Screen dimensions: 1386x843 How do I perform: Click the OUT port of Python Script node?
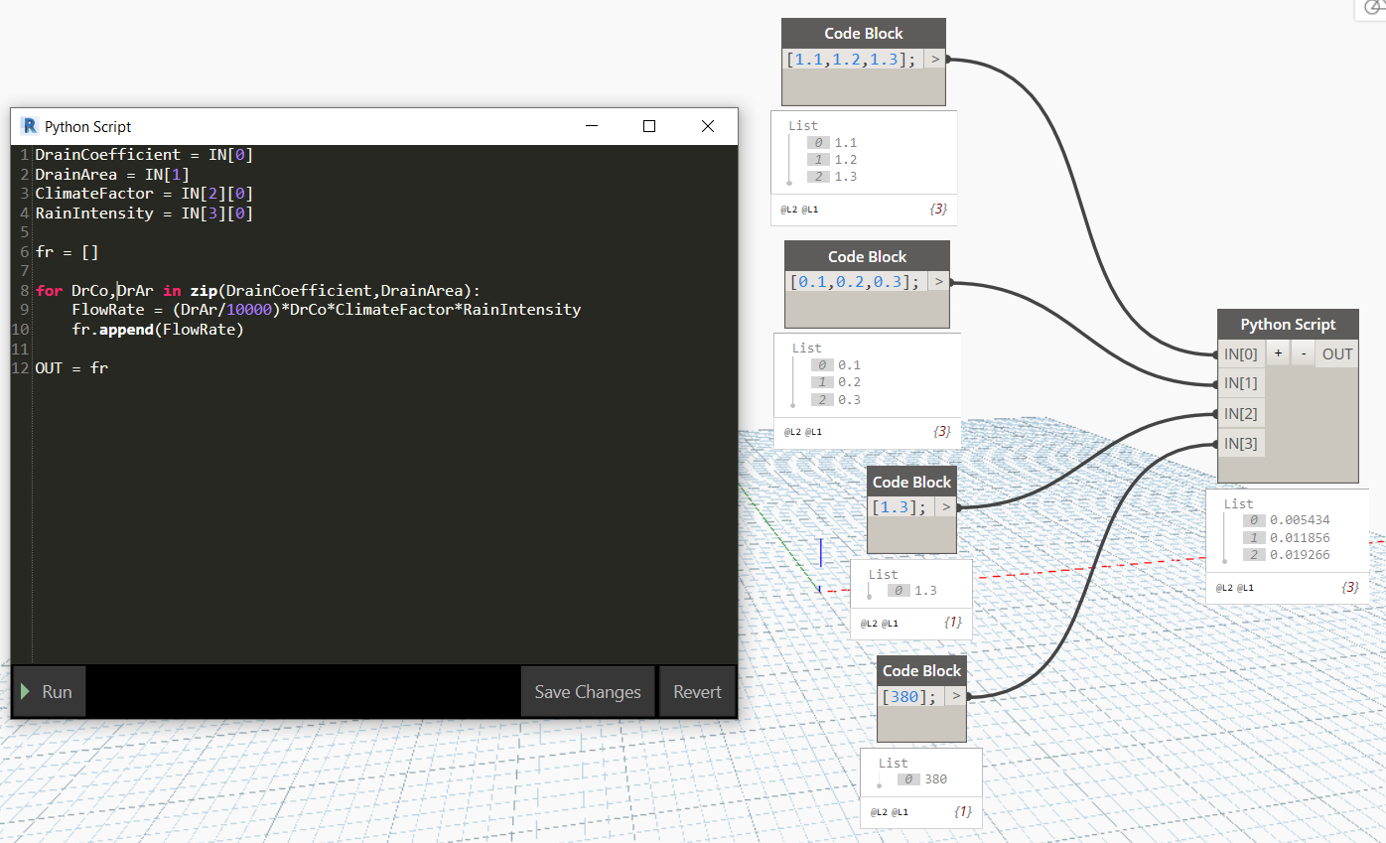click(x=1336, y=353)
